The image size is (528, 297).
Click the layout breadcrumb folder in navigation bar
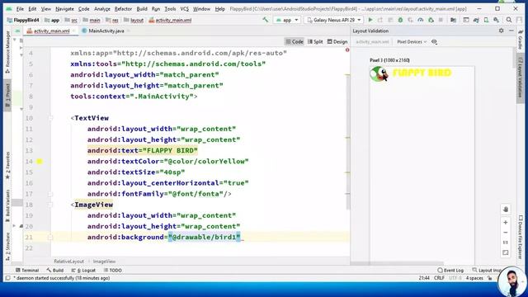tap(134, 20)
